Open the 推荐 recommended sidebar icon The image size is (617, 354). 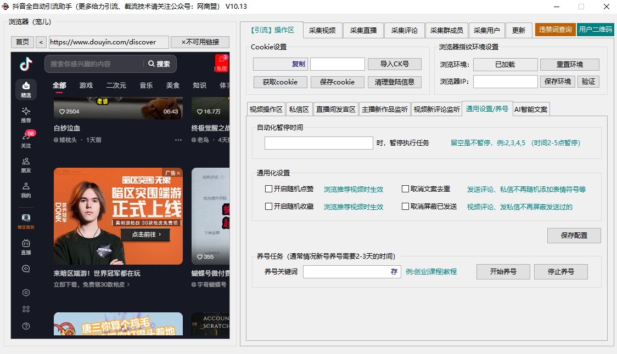[26, 115]
